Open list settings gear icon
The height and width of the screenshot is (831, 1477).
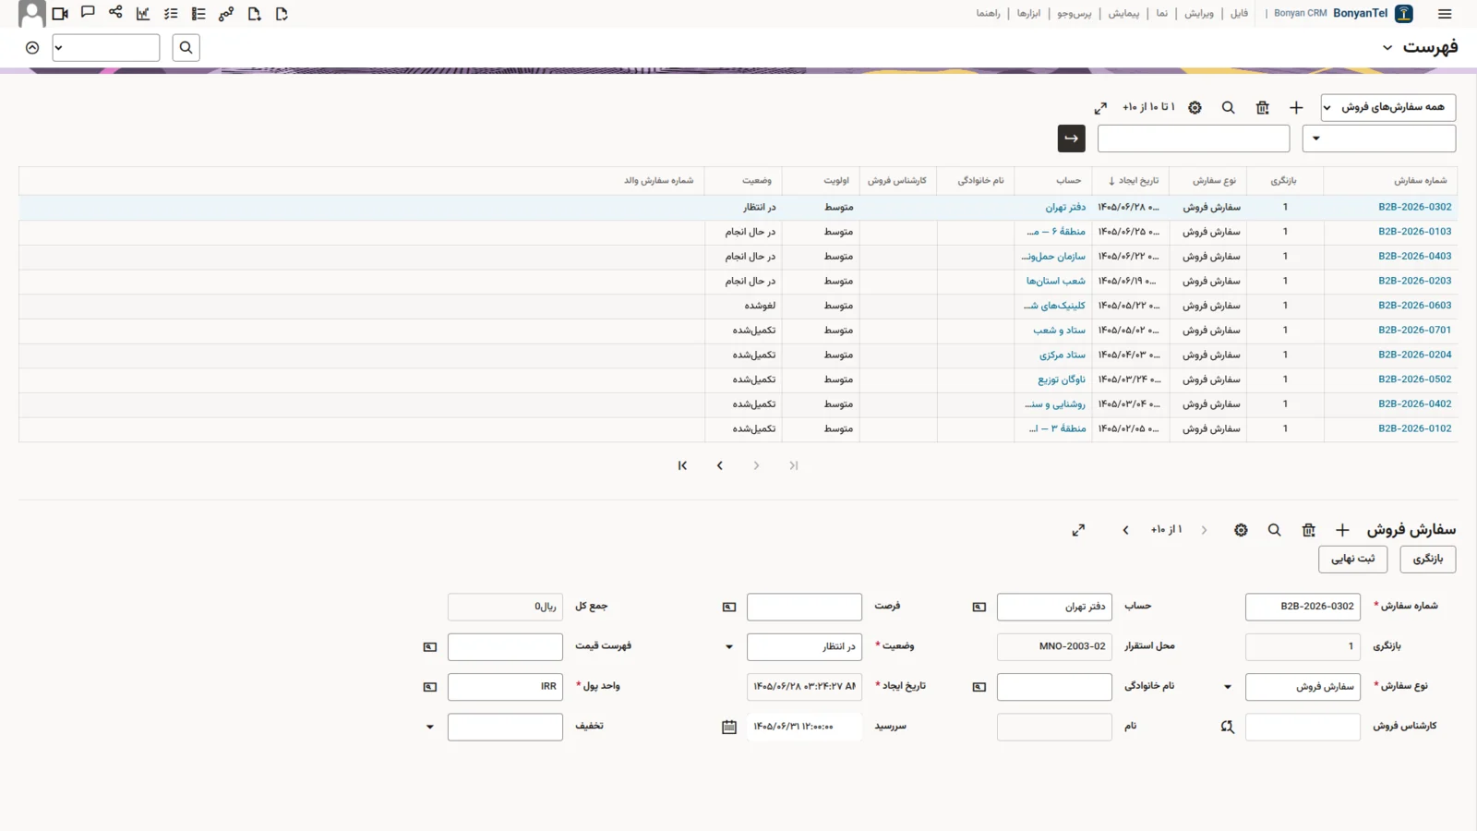point(1195,108)
